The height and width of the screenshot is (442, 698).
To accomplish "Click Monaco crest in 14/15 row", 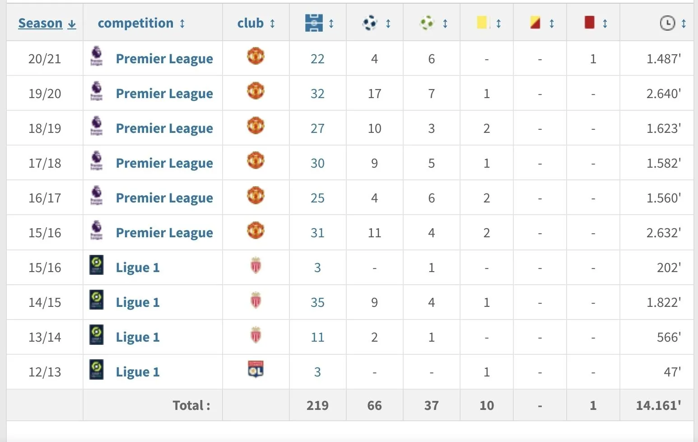I will click(x=256, y=300).
